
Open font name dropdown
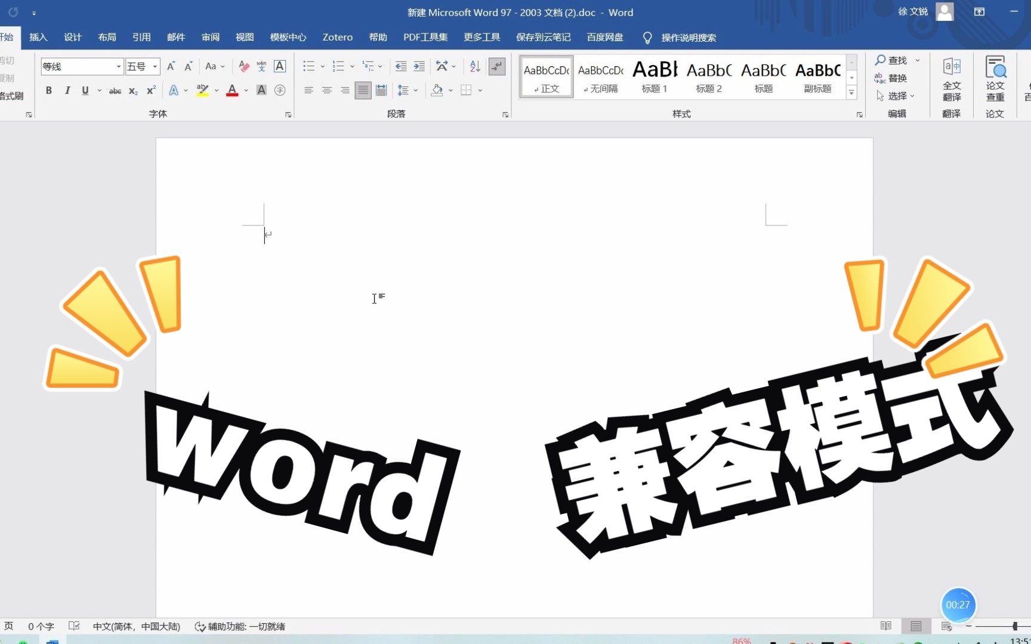119,66
